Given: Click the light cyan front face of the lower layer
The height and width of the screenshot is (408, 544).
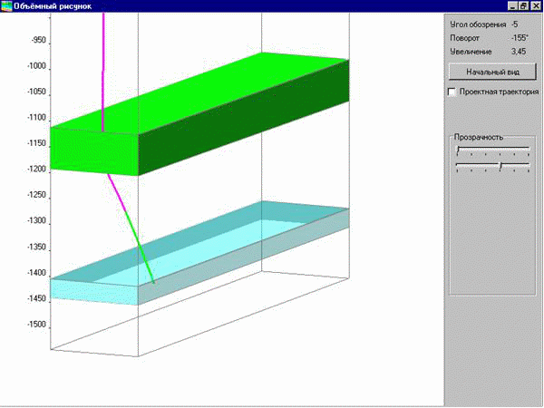Looking at the screenshot, I should tap(91, 290).
